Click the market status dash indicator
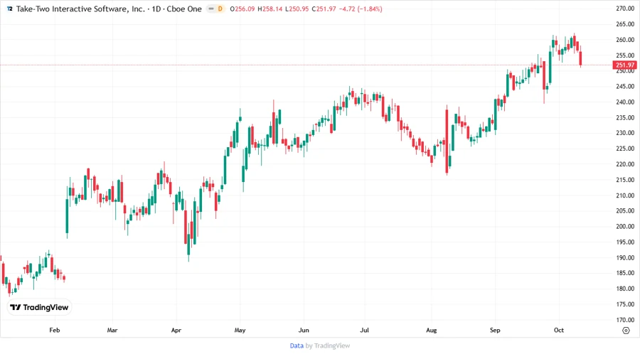 [x=209, y=9]
